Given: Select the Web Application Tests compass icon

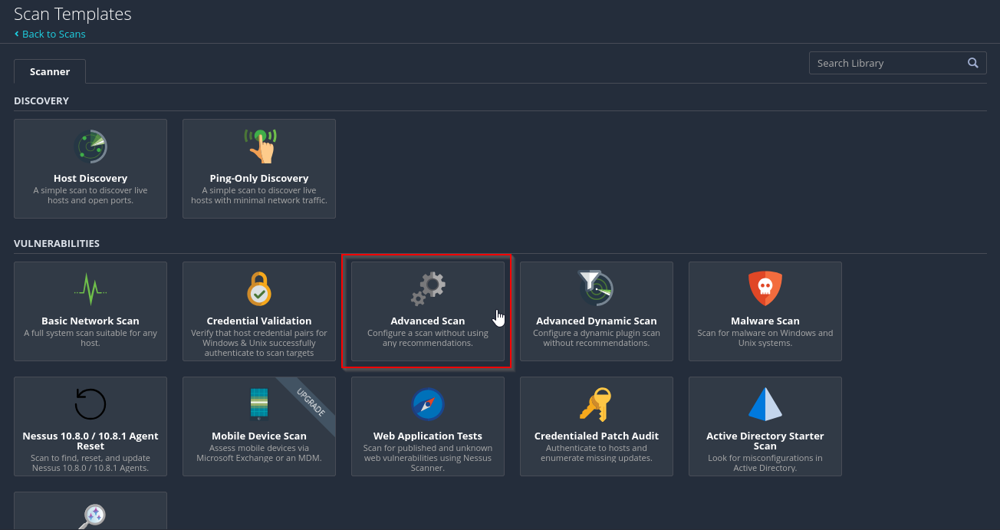Looking at the screenshot, I should pyautogui.click(x=428, y=404).
